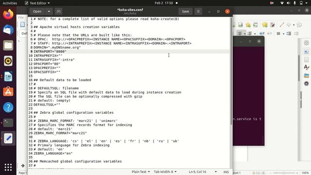Open Writer sidebar settings gear
The width and height of the screenshot is (311, 175).
[306, 43]
